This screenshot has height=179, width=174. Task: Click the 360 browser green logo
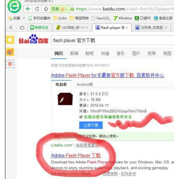pos(14,6)
